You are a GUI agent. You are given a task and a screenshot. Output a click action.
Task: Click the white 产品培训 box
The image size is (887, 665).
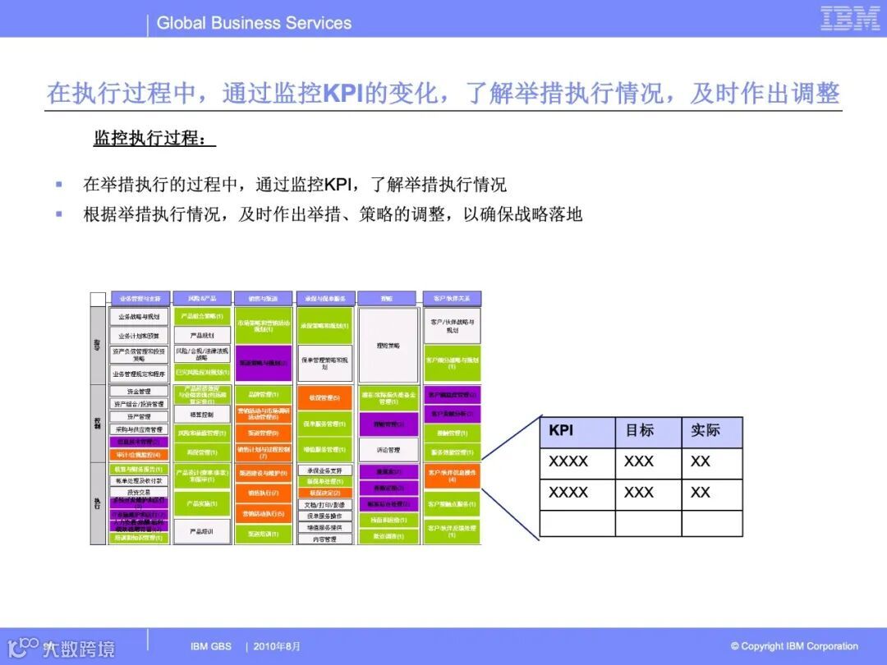[202, 531]
